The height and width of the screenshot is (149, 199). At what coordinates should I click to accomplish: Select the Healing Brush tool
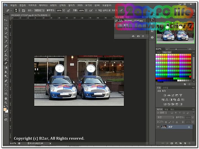pos(6,46)
